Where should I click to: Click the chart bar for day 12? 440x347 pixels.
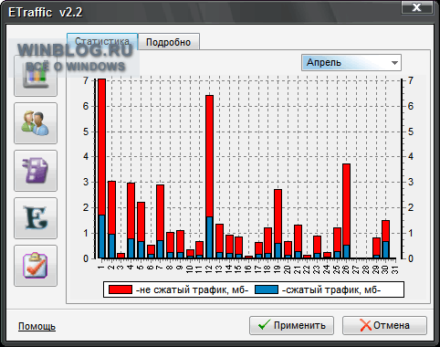click(209, 177)
